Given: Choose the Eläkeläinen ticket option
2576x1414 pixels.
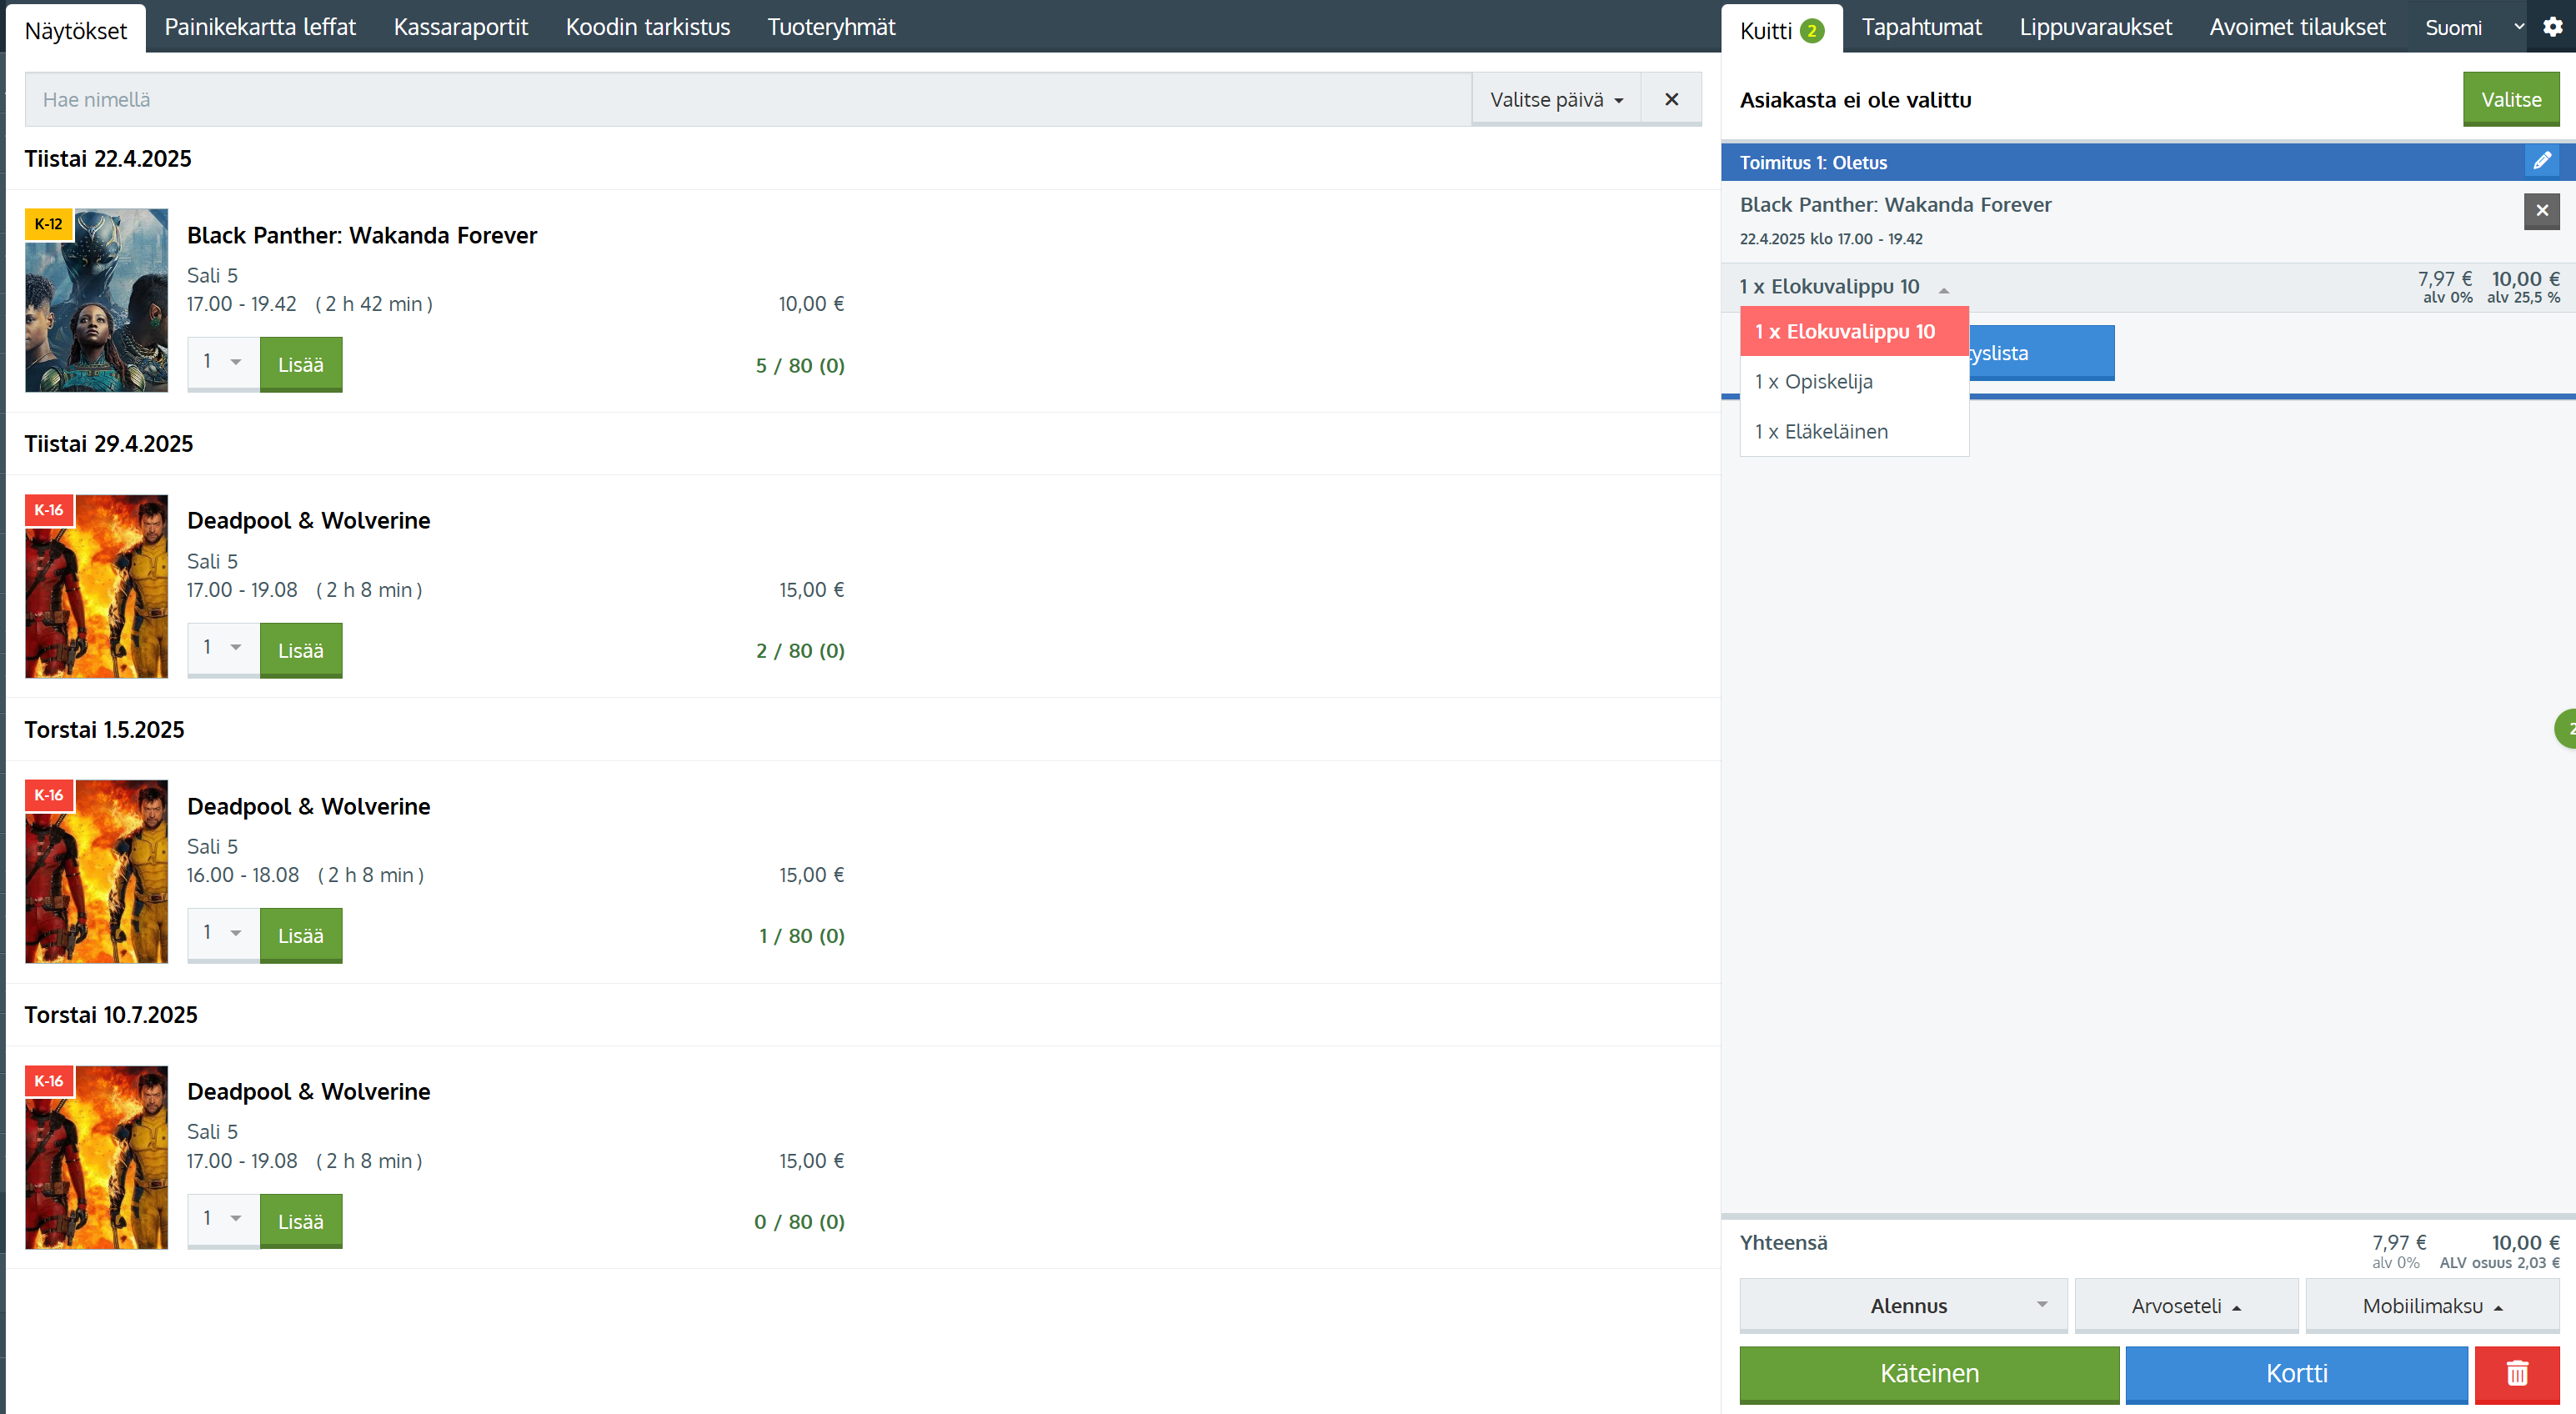Looking at the screenshot, I should (x=1821, y=431).
